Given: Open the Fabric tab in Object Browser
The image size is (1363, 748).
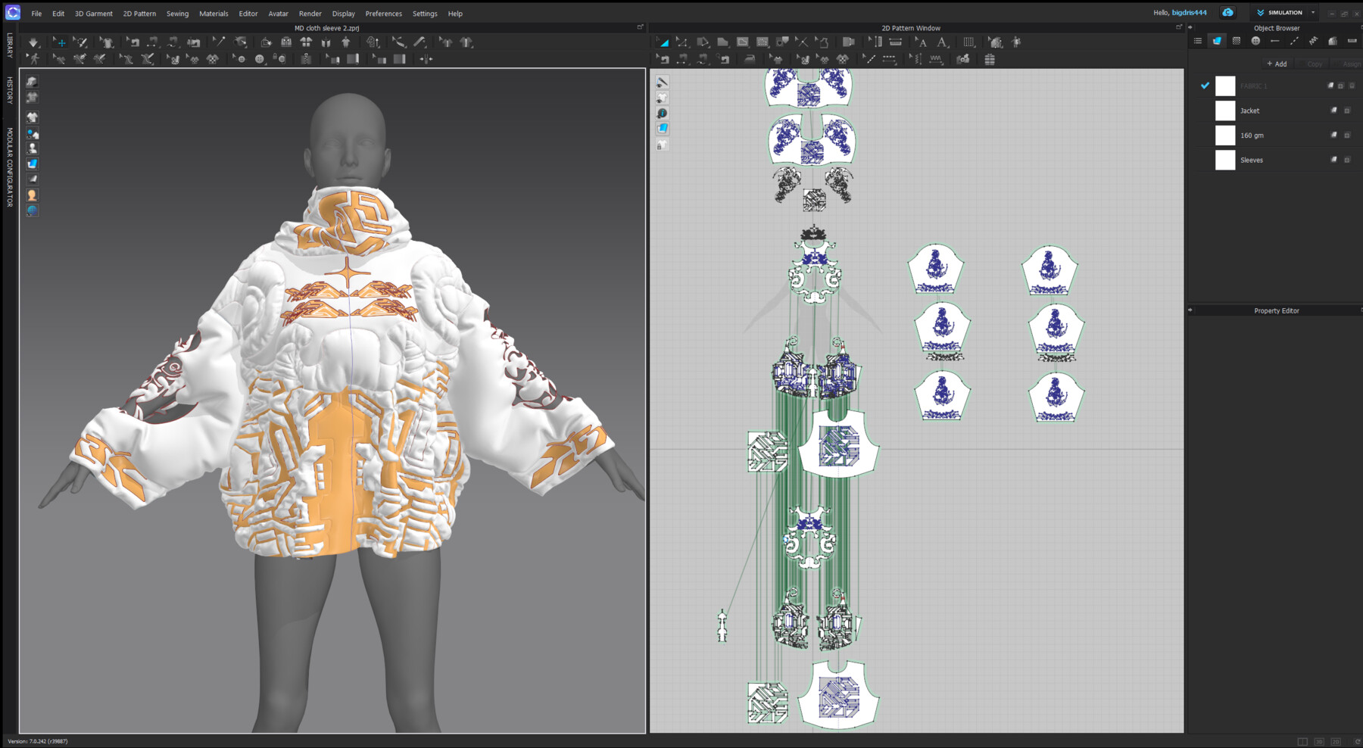Looking at the screenshot, I should 1217,41.
